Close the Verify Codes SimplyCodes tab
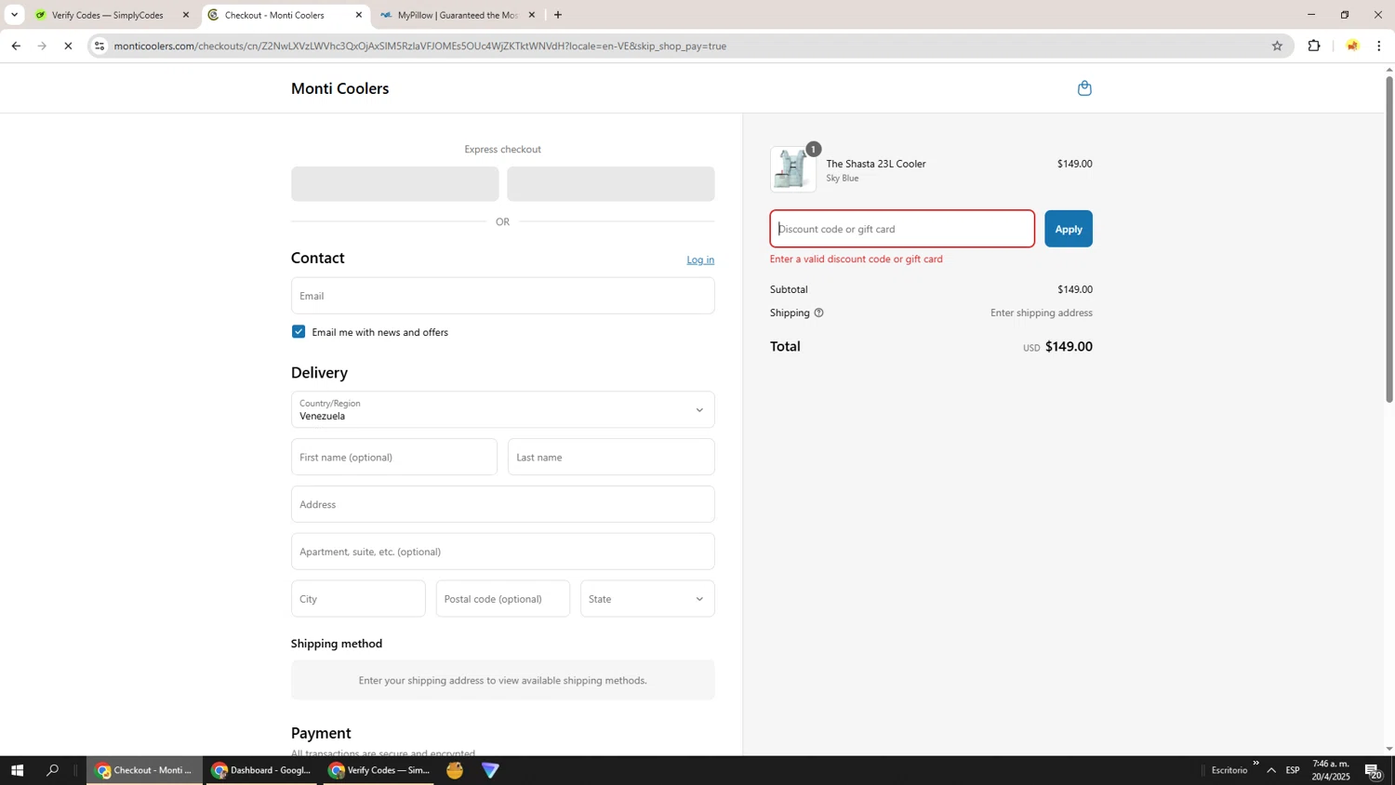Viewport: 1395px width, 785px height. coord(185,15)
